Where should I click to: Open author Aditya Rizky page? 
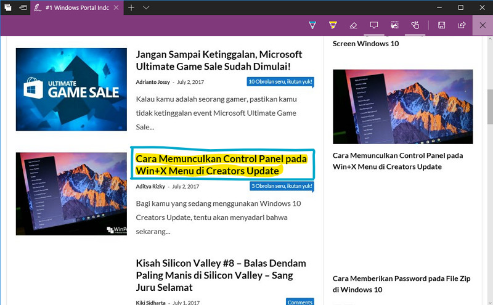150,187
